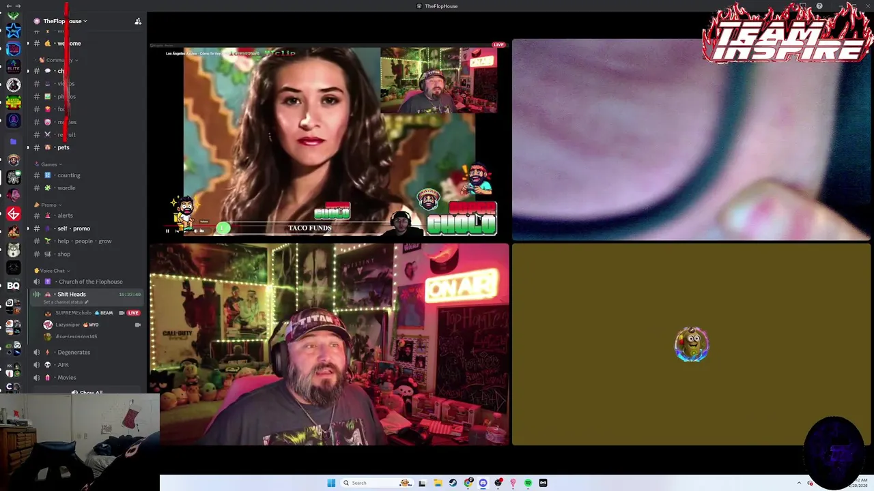This screenshot has width=874, height=491.
Task: Click the LIVE badge next to SUPREMEcholo
Action: [x=133, y=313]
